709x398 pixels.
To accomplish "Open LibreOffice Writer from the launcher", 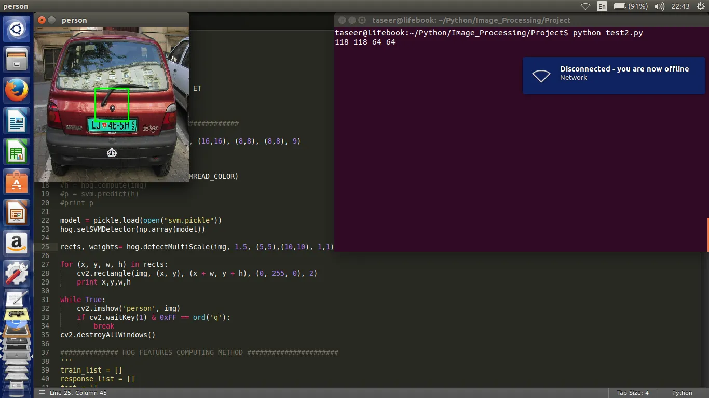I will [17, 121].
